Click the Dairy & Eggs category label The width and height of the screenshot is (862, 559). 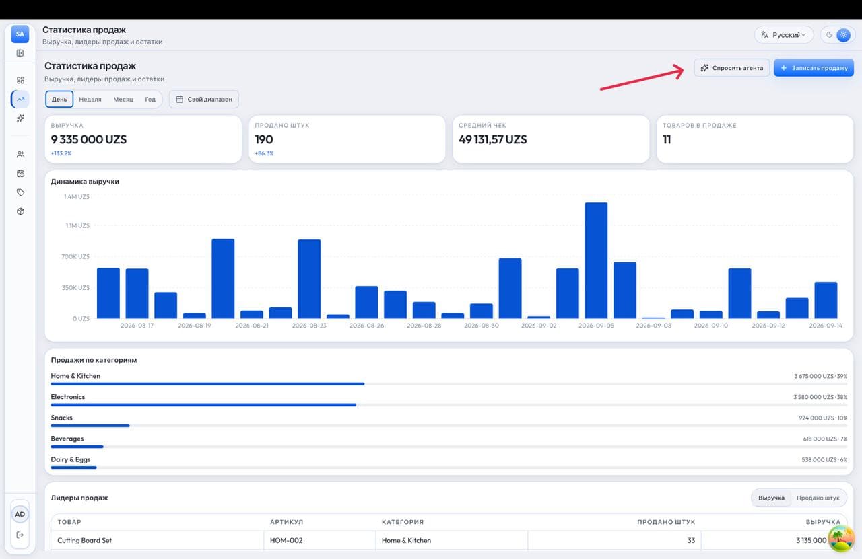point(71,460)
